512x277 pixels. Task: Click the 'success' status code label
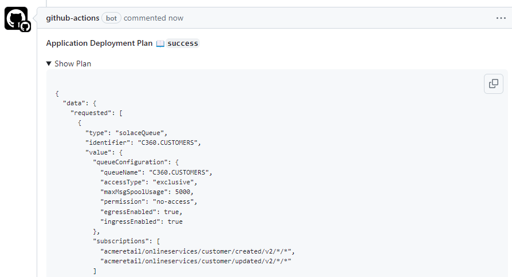183,43
